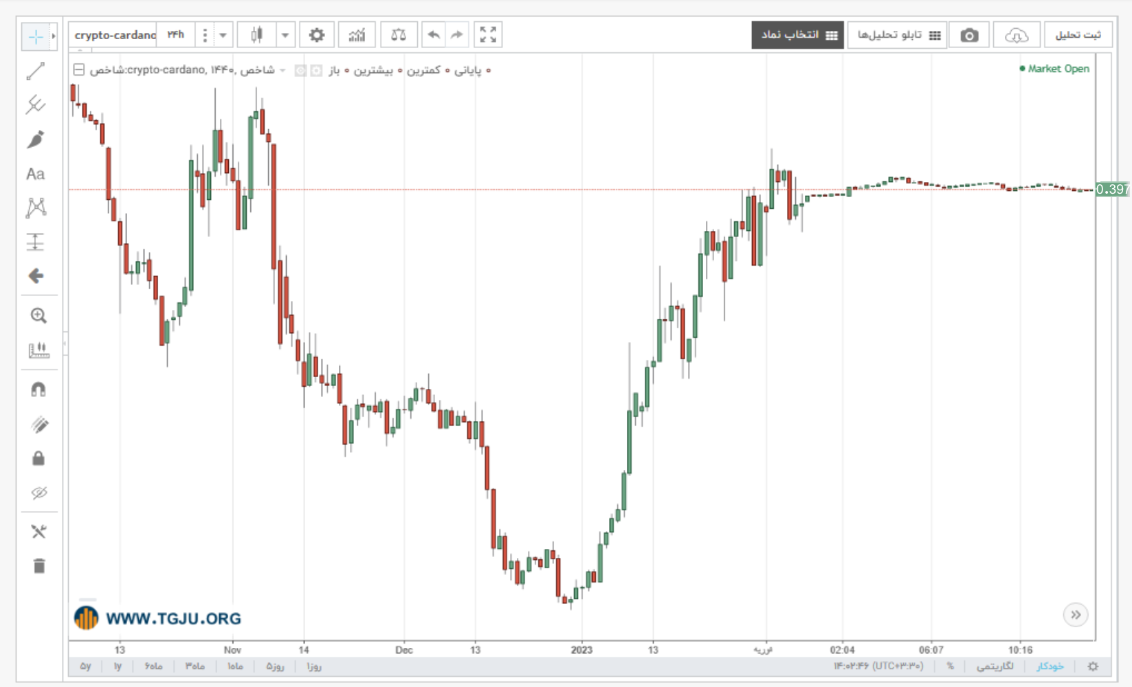1132x687 pixels.
Task: Toggle stay in drawing mode pencil
Action: [39, 425]
